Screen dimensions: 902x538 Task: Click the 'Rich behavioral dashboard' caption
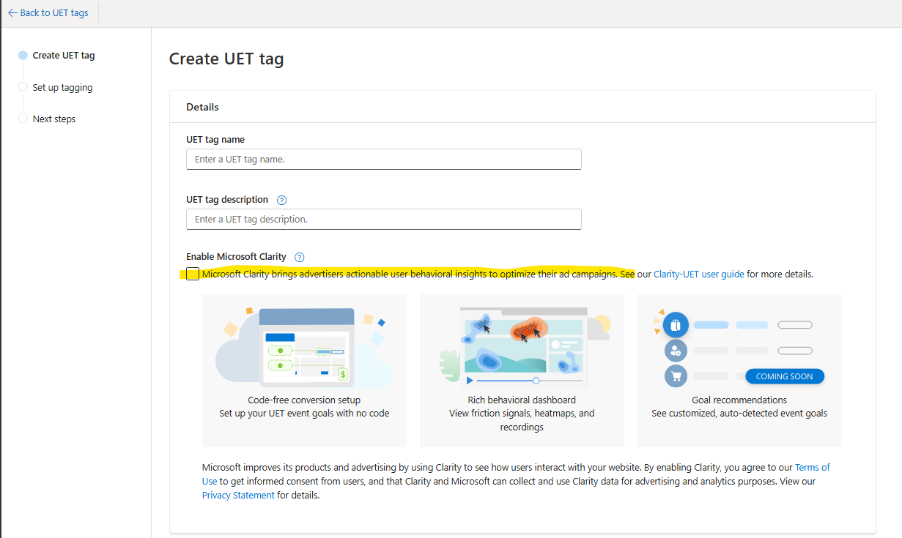[x=522, y=400]
